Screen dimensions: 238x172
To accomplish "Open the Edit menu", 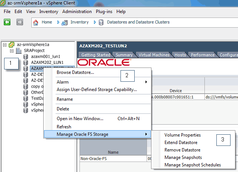I will (18, 12).
